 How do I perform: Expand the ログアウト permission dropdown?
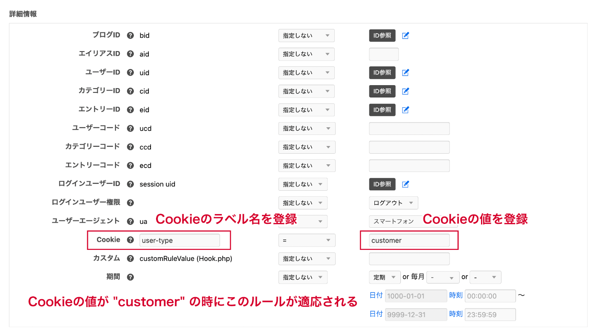pos(393,203)
